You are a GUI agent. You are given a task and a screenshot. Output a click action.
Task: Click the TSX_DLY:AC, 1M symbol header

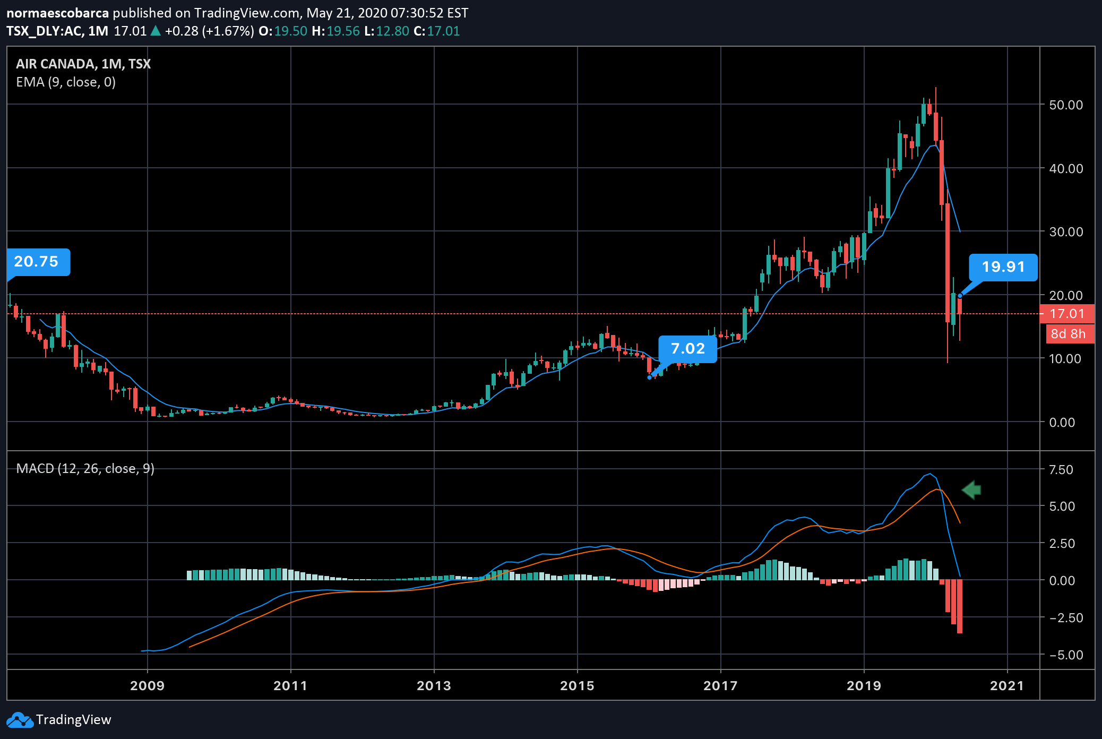coord(57,31)
